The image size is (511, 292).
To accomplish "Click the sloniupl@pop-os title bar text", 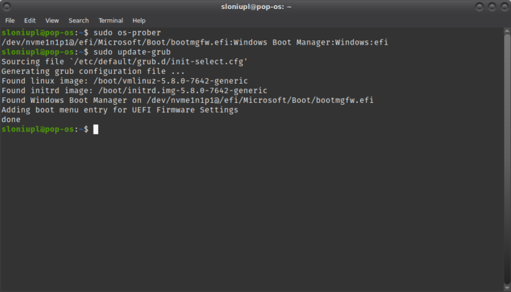I will pyautogui.click(x=255, y=7).
